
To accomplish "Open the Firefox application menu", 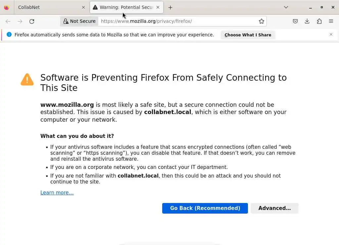I will 331,21.
